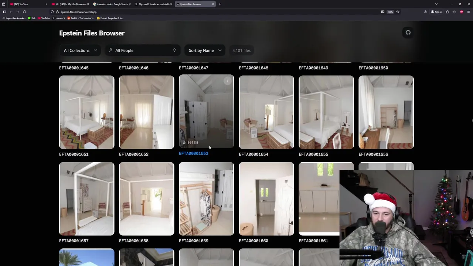Click the arrow icon on EFTA00001653 thumbnail

(228, 81)
